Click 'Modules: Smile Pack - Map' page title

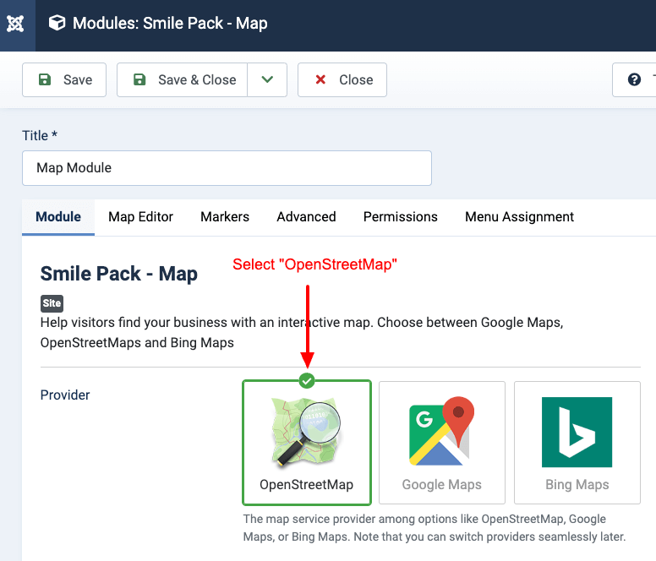pyautogui.click(x=170, y=24)
